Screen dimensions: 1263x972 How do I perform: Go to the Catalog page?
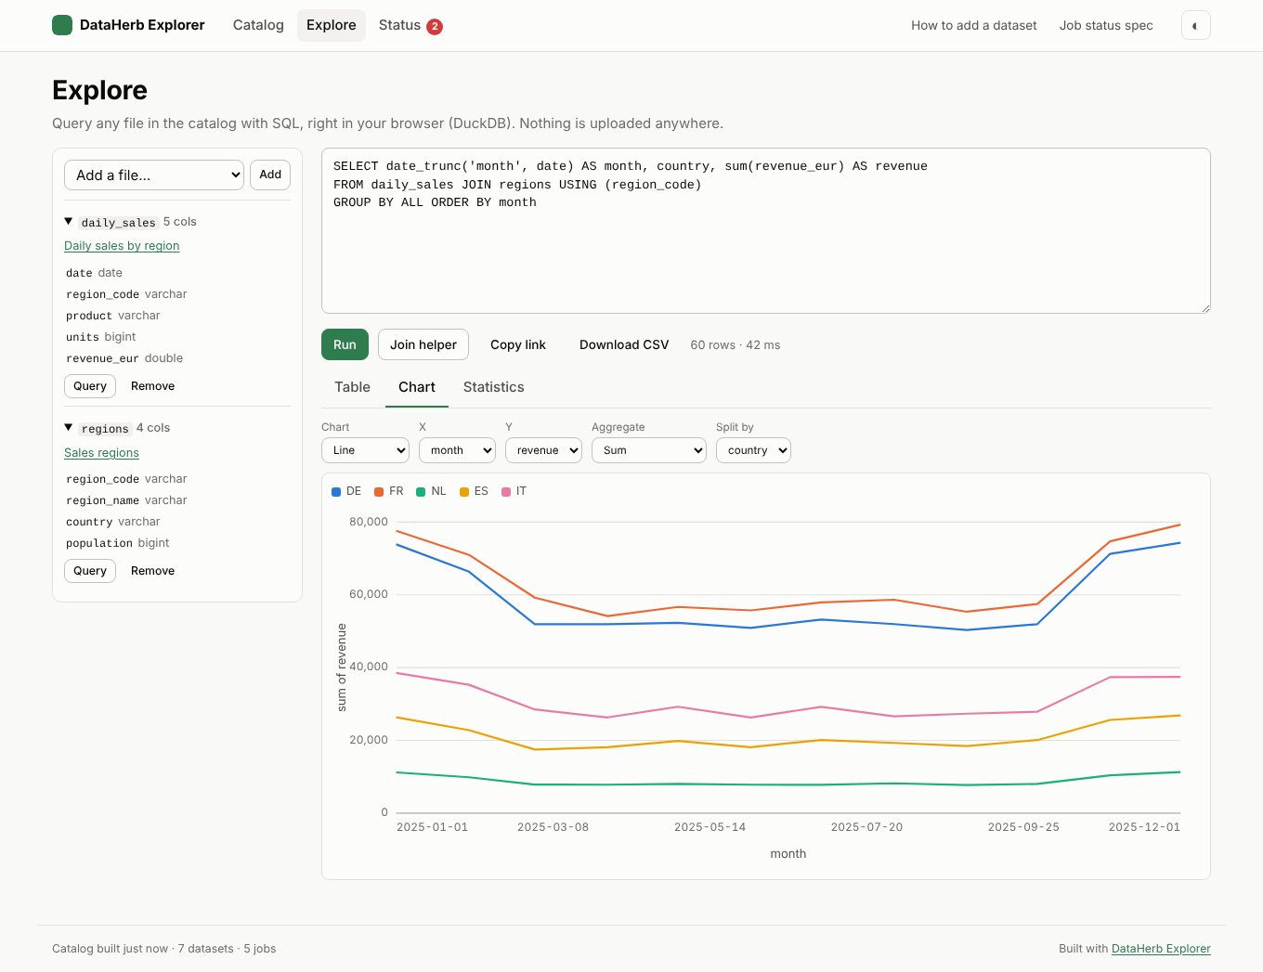coord(258,25)
